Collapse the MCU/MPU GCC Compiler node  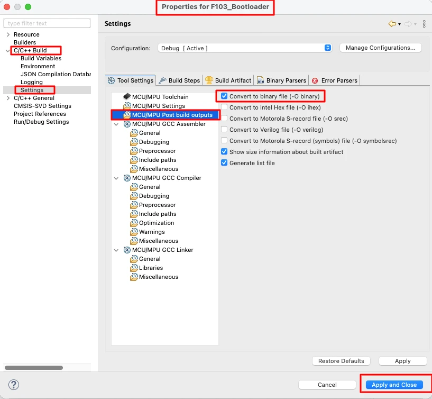point(116,178)
